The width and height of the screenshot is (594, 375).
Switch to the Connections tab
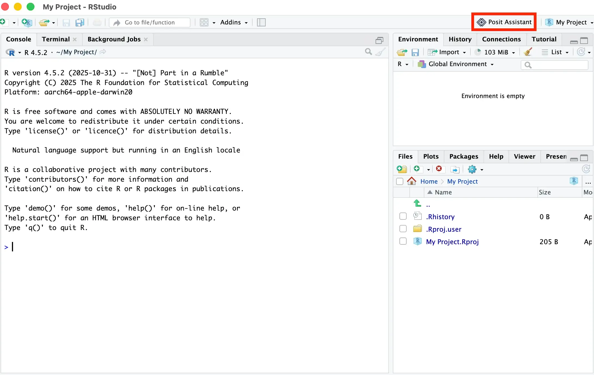[x=501, y=39]
